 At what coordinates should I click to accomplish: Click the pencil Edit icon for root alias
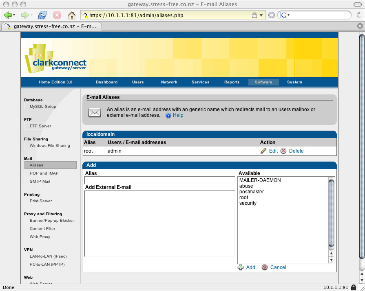263,151
